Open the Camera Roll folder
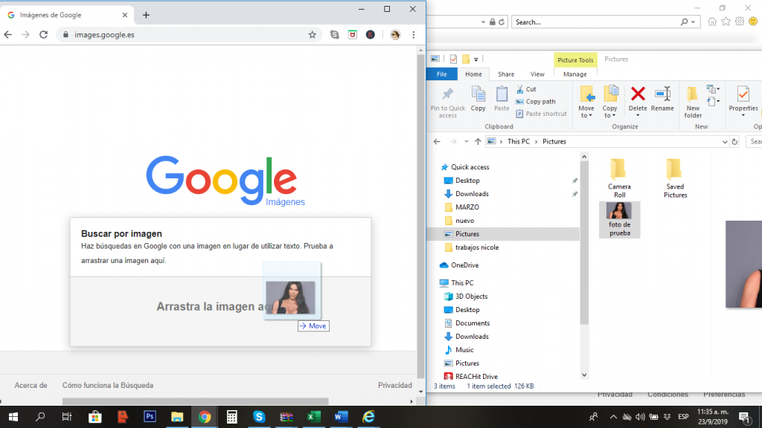762x428 pixels. point(619,178)
